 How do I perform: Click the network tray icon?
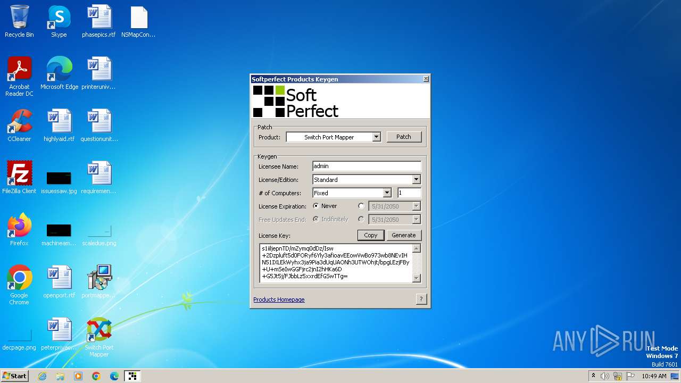[x=618, y=376]
